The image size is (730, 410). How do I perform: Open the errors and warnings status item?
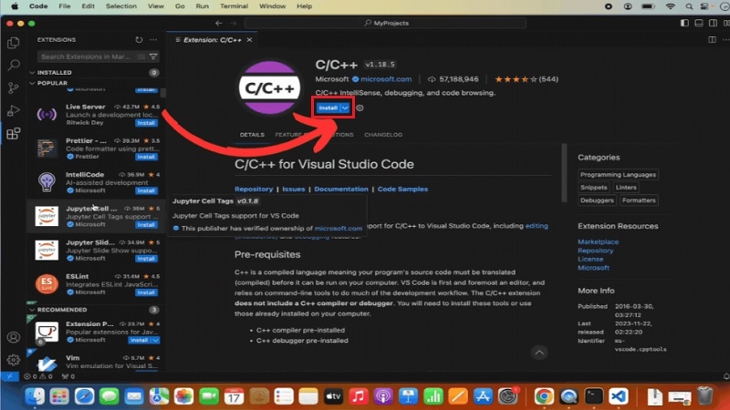(38, 376)
